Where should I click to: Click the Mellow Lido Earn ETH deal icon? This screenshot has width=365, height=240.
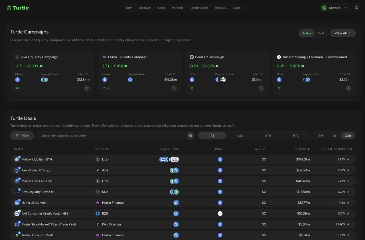tap(17, 160)
